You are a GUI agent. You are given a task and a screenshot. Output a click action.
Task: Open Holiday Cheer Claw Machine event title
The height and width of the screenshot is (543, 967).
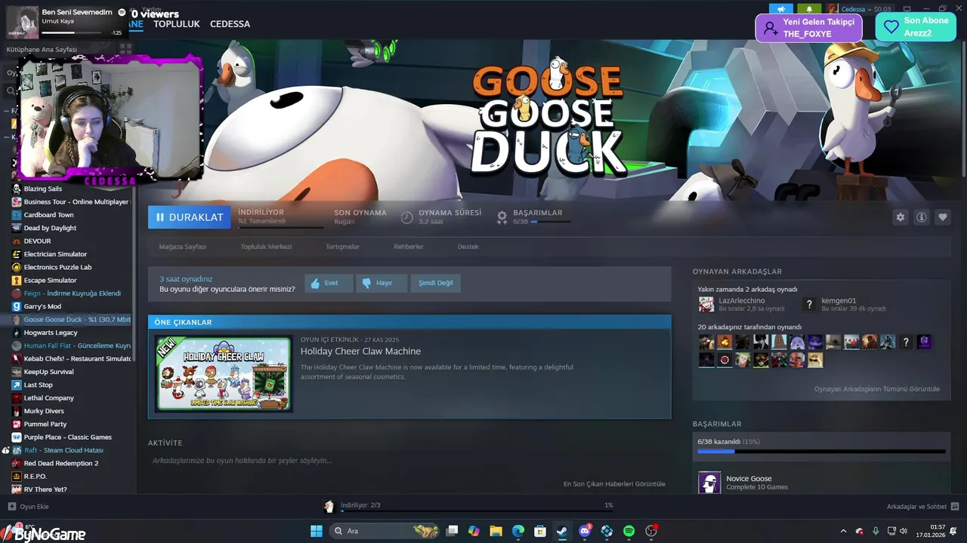coord(360,351)
